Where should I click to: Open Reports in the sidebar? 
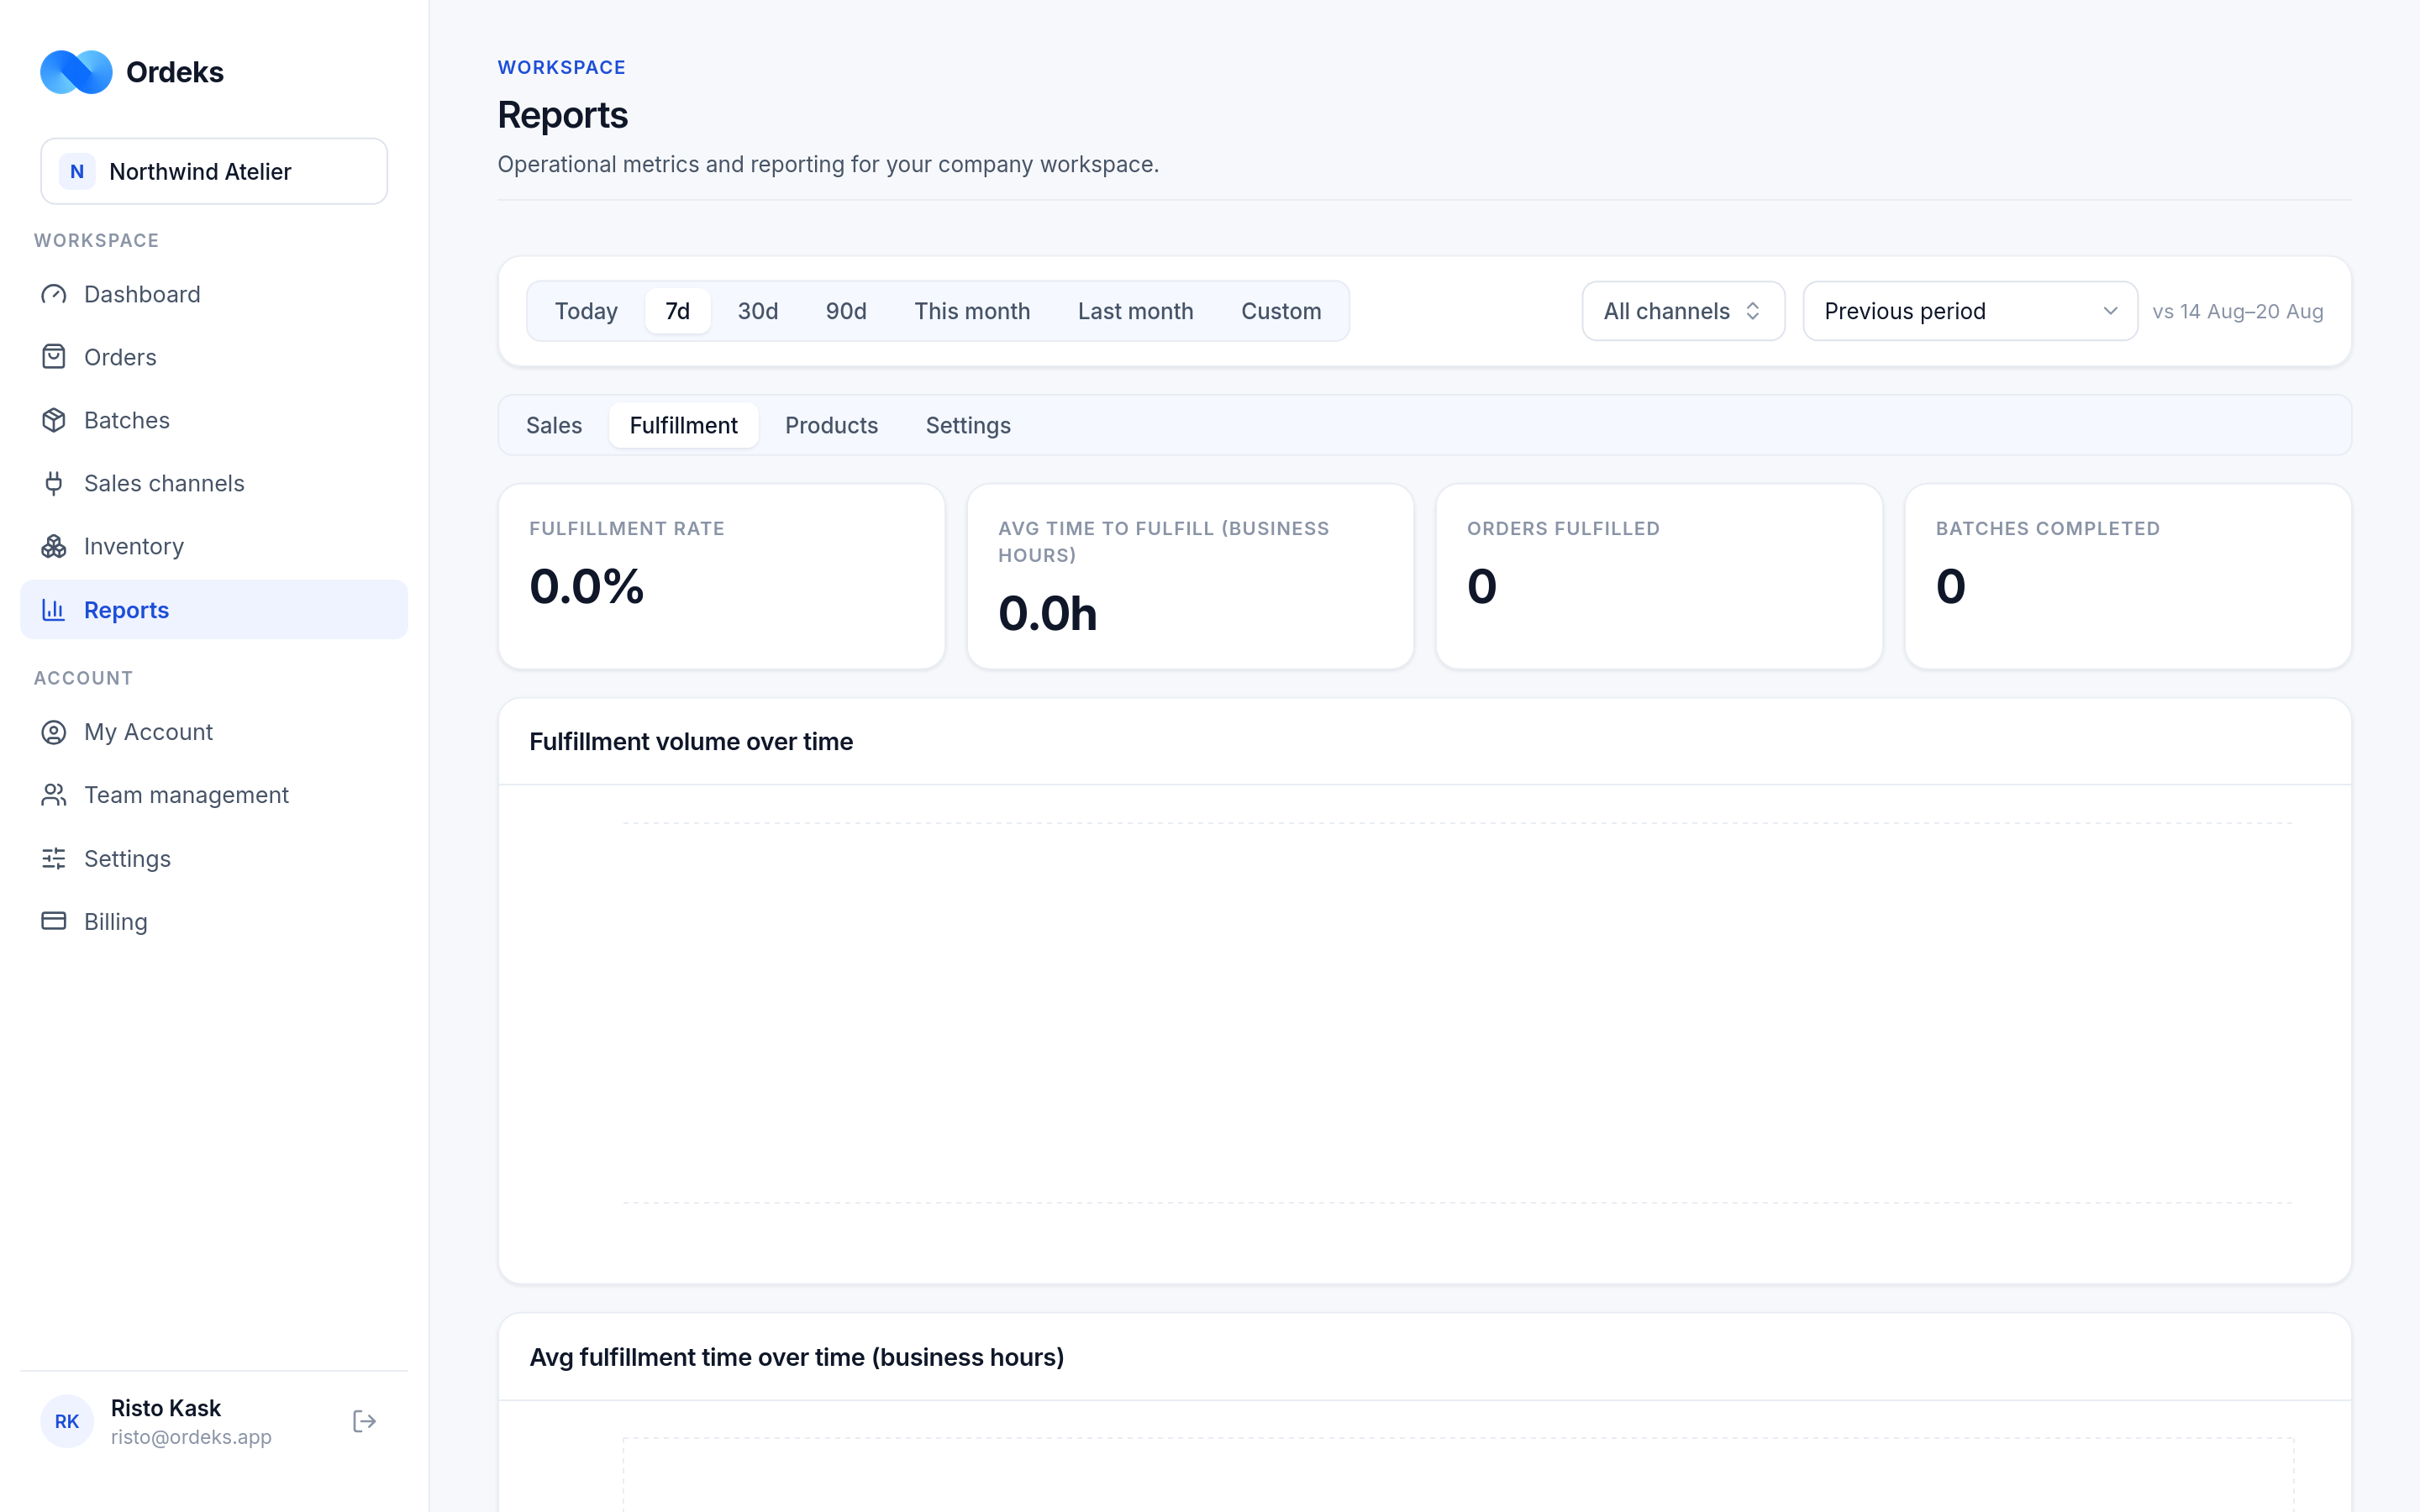(214, 610)
